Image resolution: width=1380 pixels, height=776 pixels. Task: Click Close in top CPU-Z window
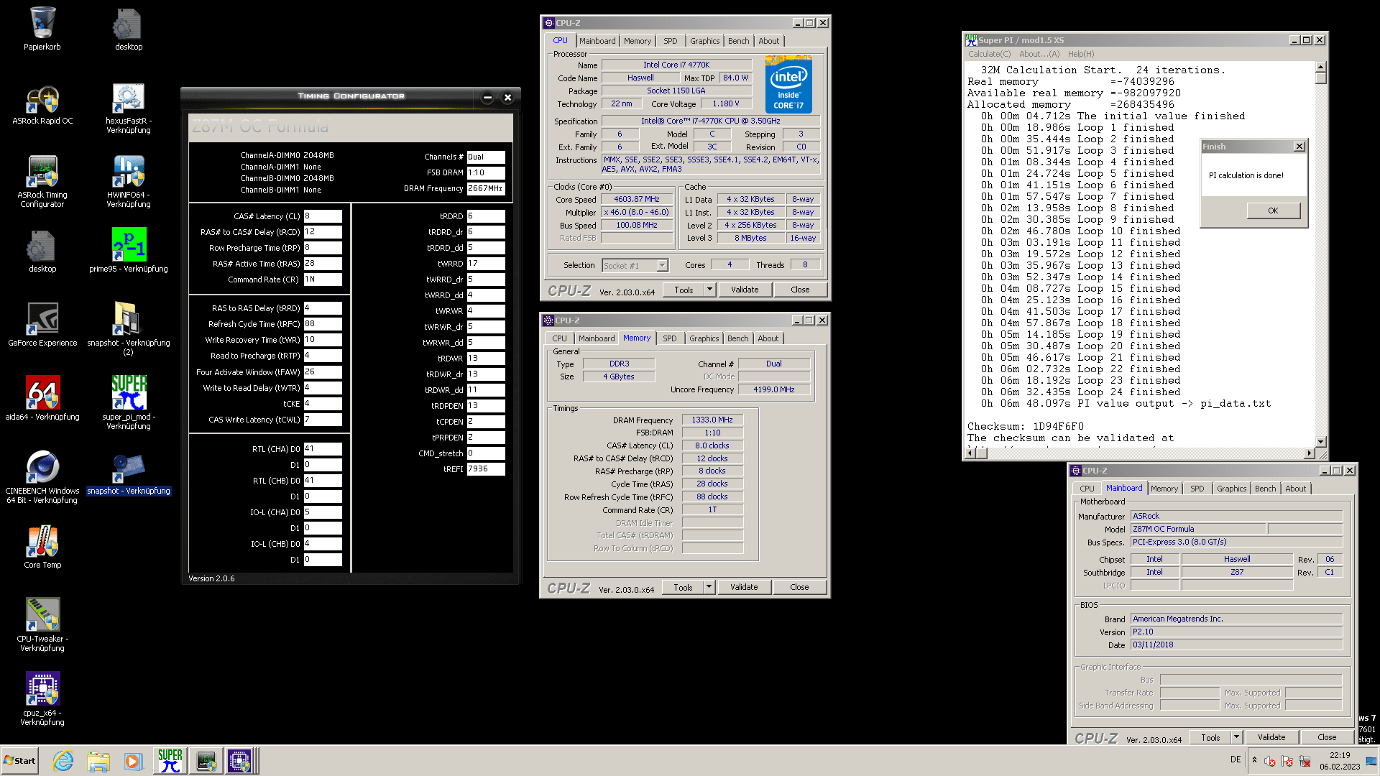click(800, 290)
